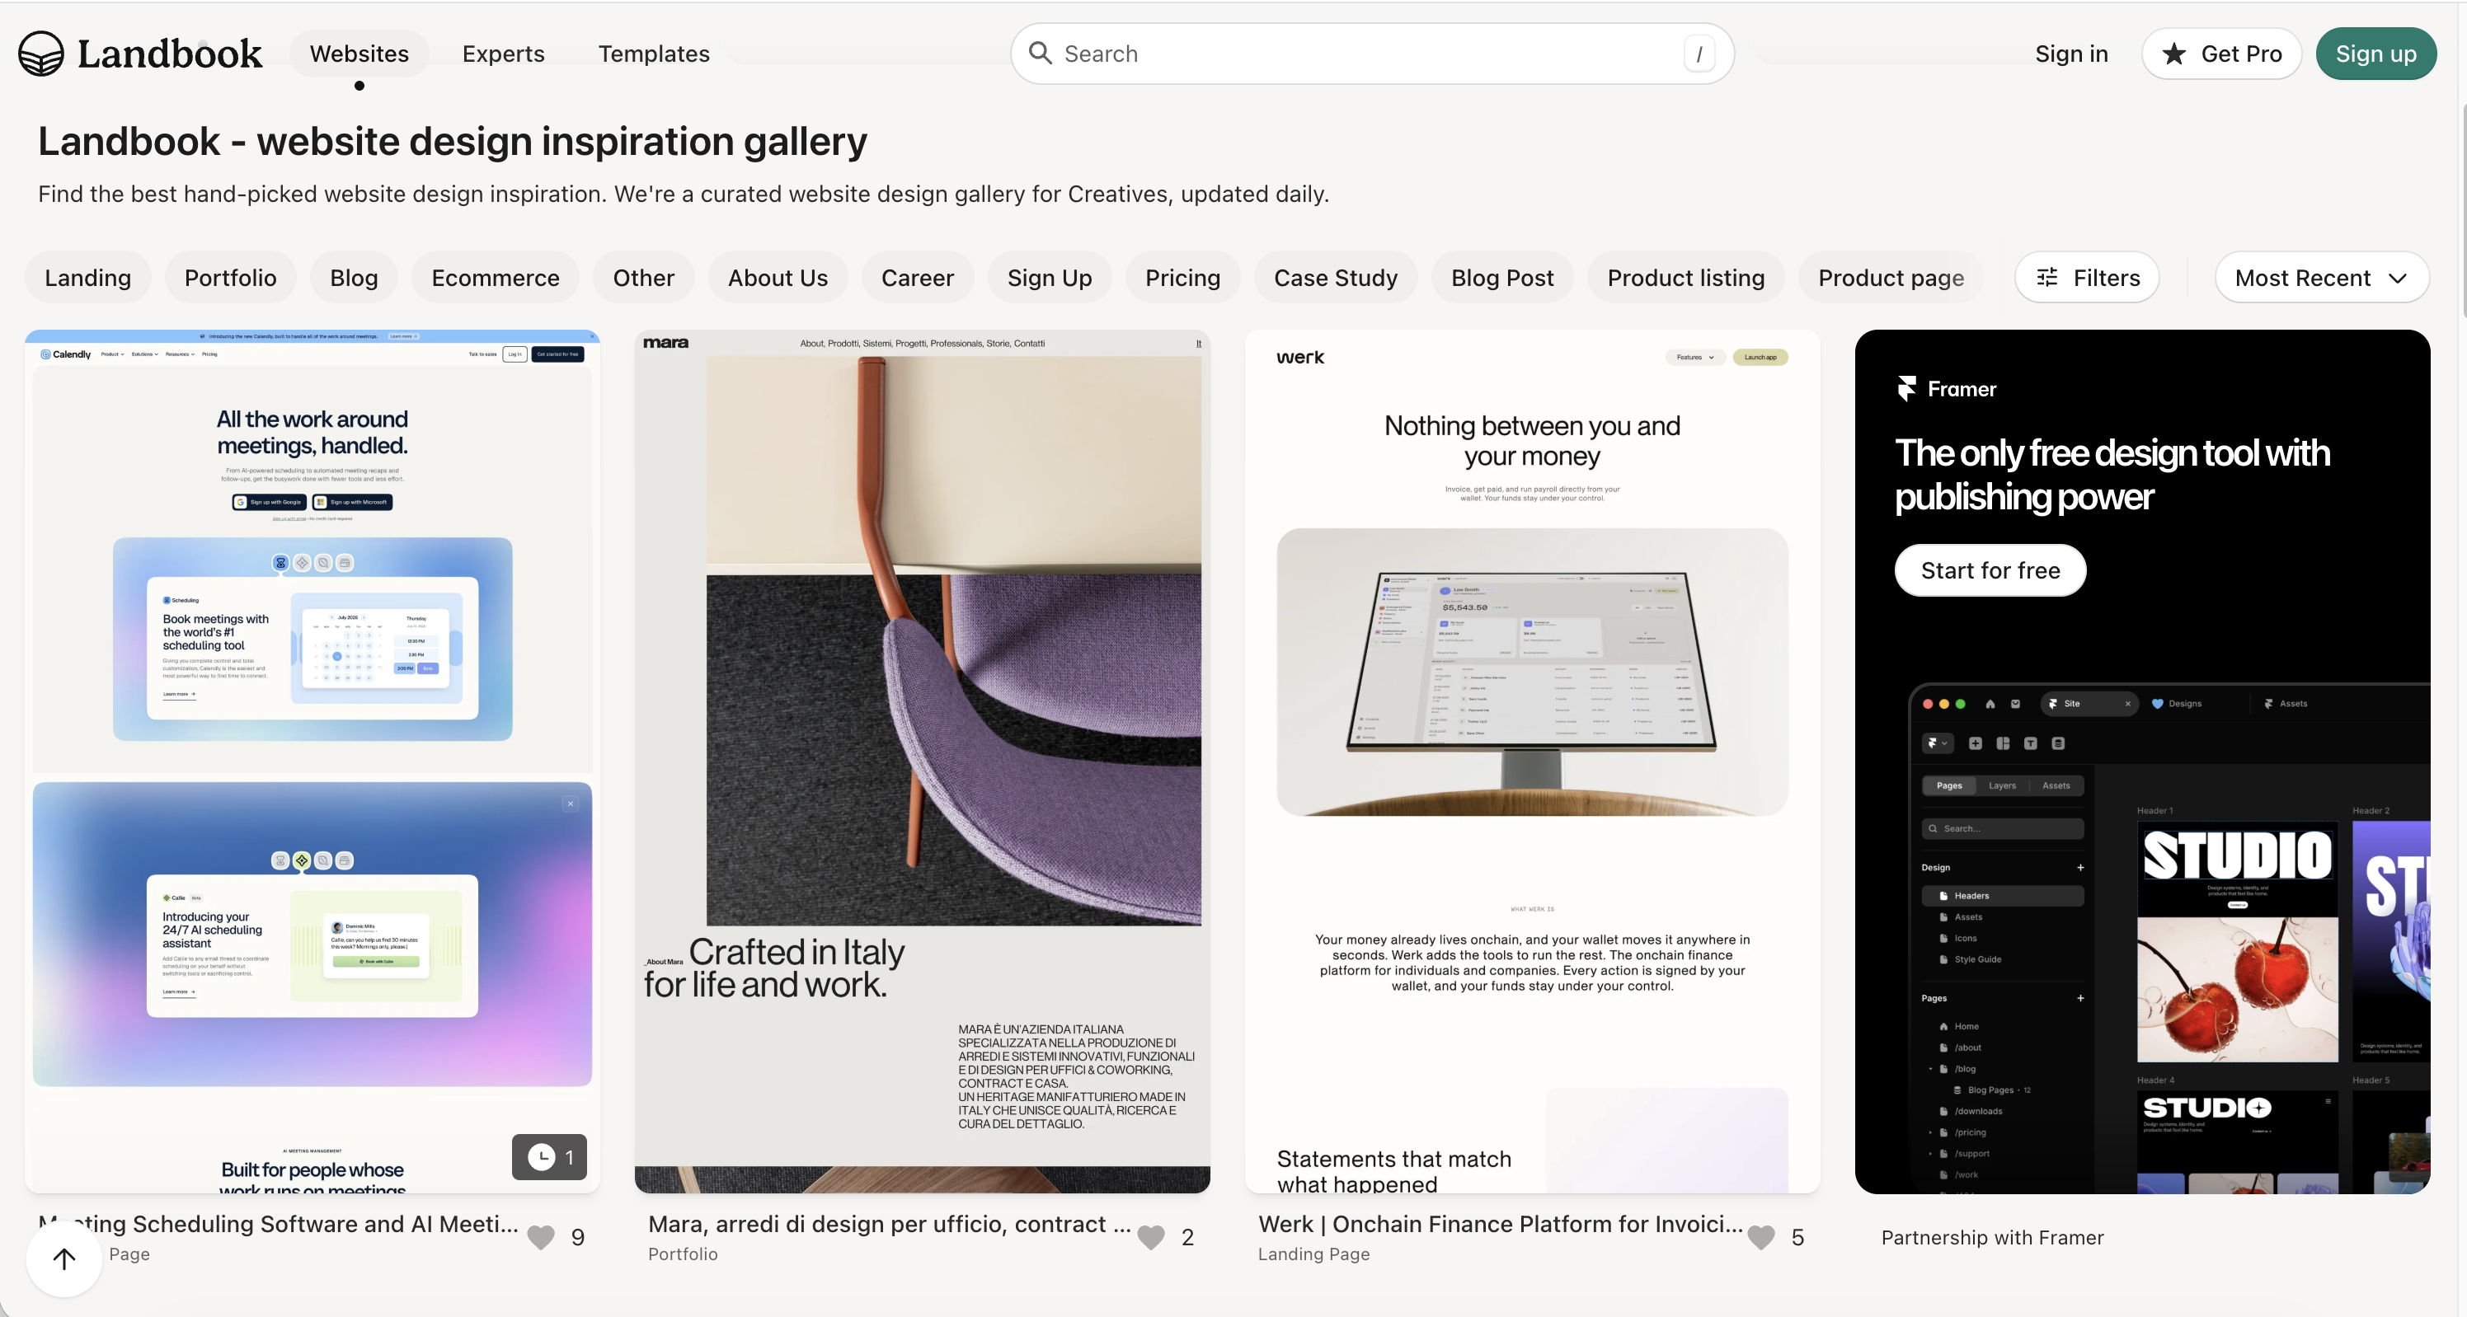Filter by Blog Post category
Image resolution: width=2467 pixels, height=1317 pixels.
1502,278
